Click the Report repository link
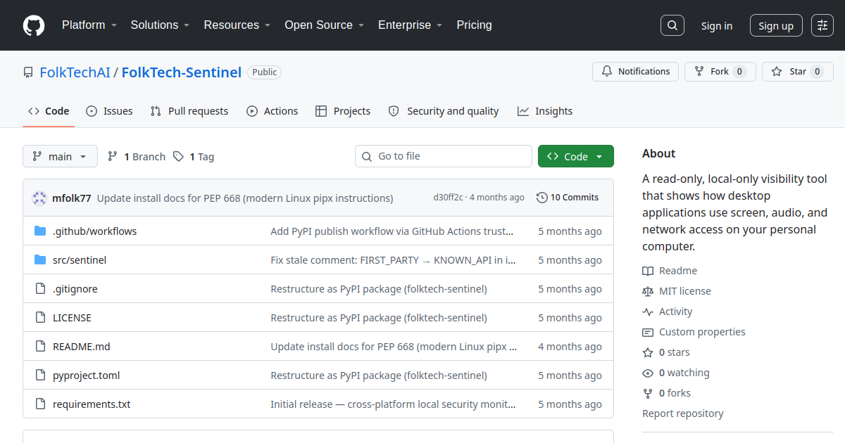 [683, 413]
